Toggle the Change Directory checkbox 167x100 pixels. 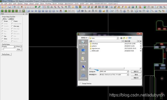[x=80, y=84]
